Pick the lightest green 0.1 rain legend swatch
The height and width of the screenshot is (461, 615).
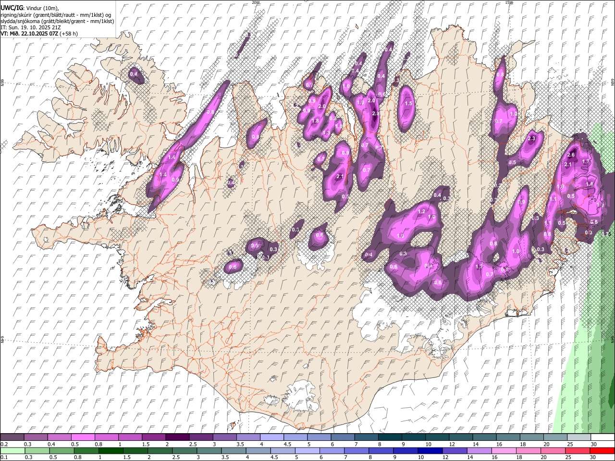[12, 451]
